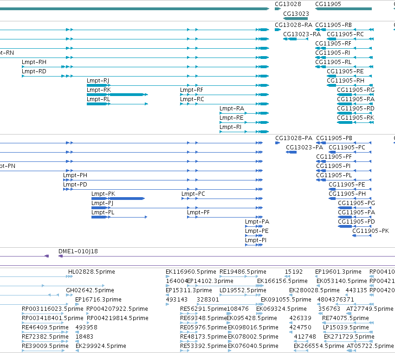395x353 pixels.
Task: Select transcript CG11905-RA
Action: pos(356,99)
